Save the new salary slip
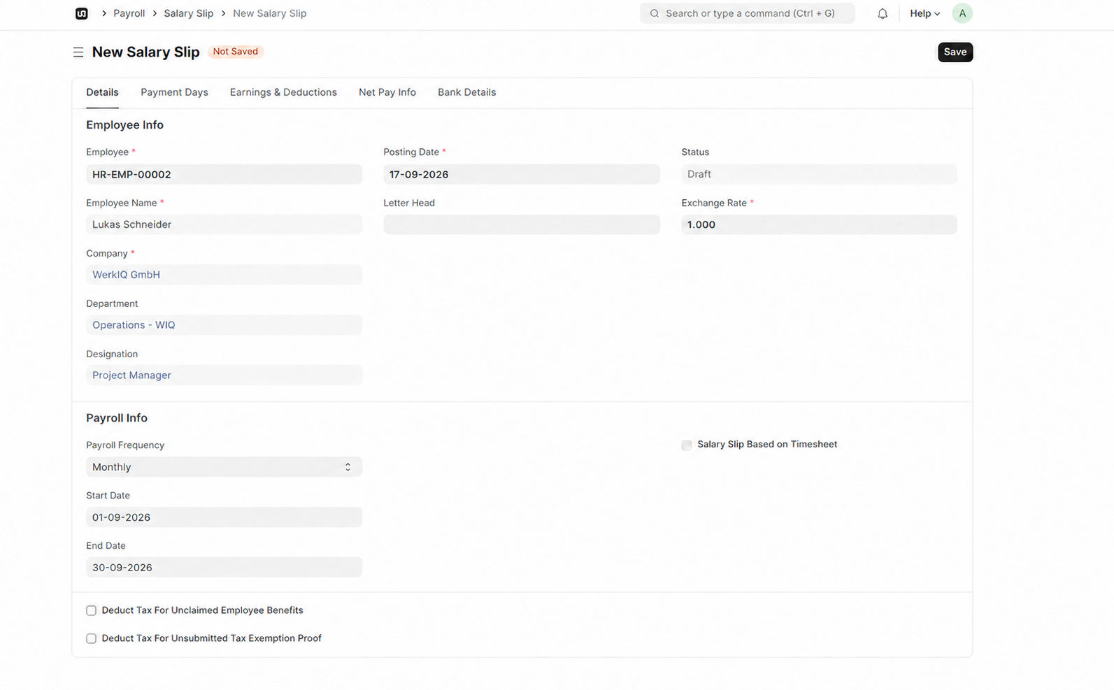 (x=955, y=52)
